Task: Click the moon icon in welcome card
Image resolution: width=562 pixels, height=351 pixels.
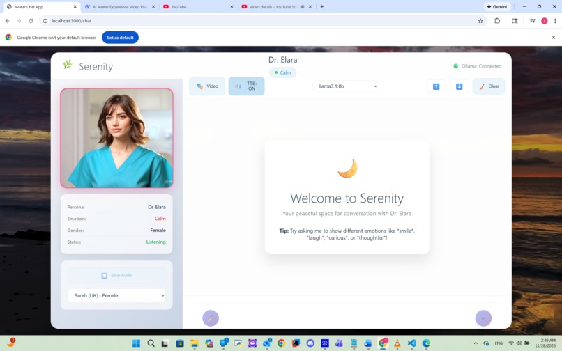Action: 347,169
